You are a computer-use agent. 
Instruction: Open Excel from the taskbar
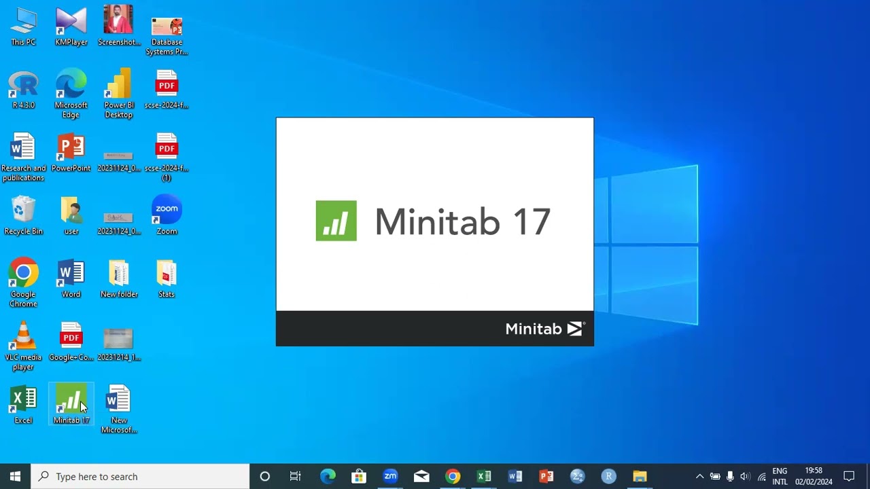click(484, 476)
